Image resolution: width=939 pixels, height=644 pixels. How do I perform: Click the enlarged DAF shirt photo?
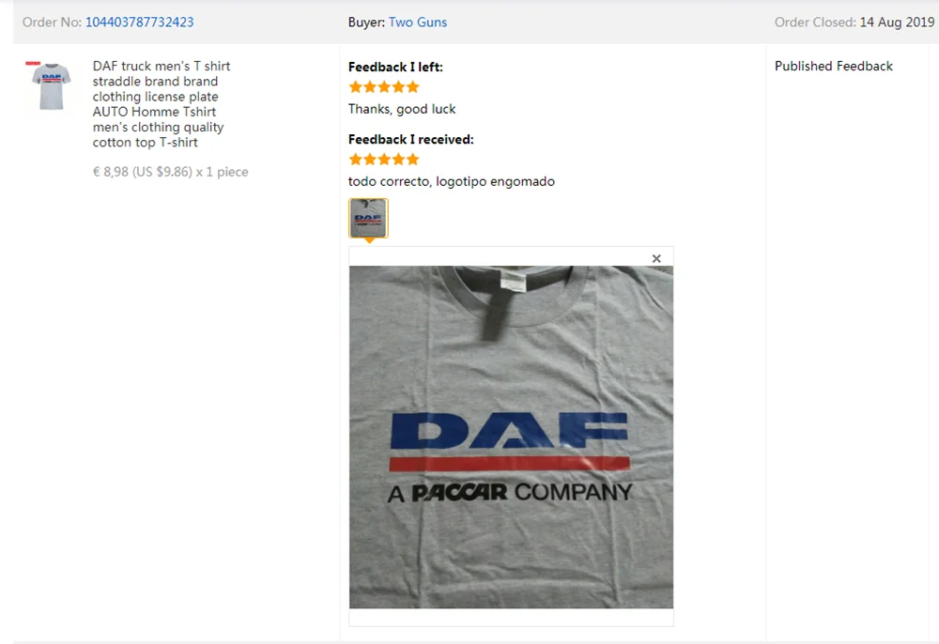[511, 437]
